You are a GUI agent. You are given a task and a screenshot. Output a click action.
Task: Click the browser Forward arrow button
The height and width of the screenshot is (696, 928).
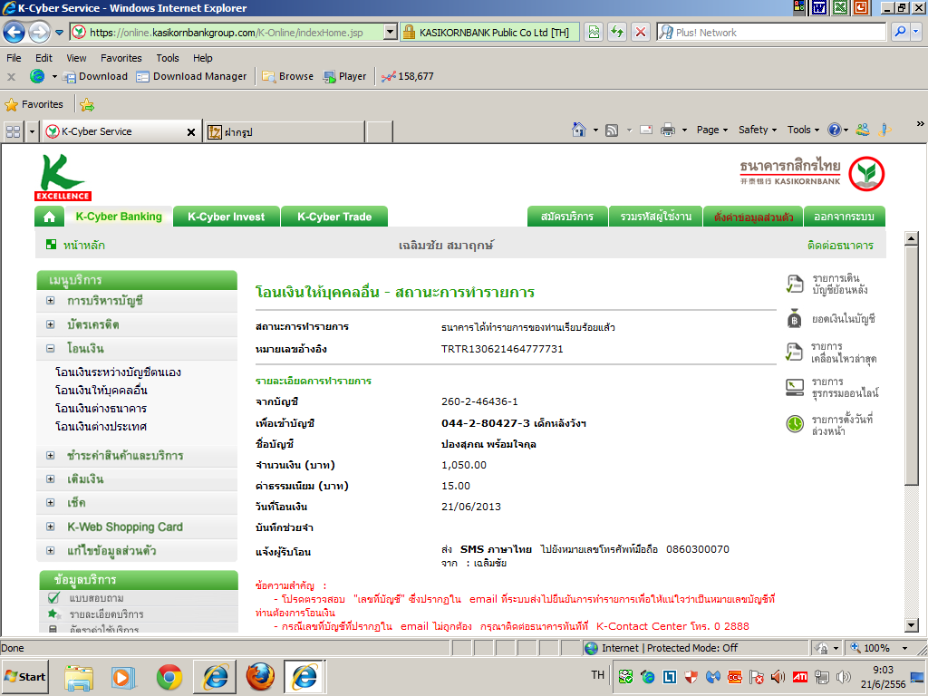click(40, 32)
